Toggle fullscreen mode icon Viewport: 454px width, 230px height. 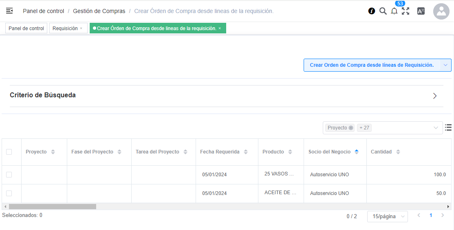tap(406, 11)
